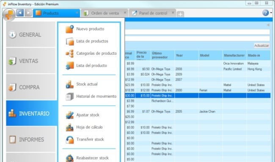
Task: Click the INFORMES clipboard icon
Action: pyautogui.click(x=12, y=140)
